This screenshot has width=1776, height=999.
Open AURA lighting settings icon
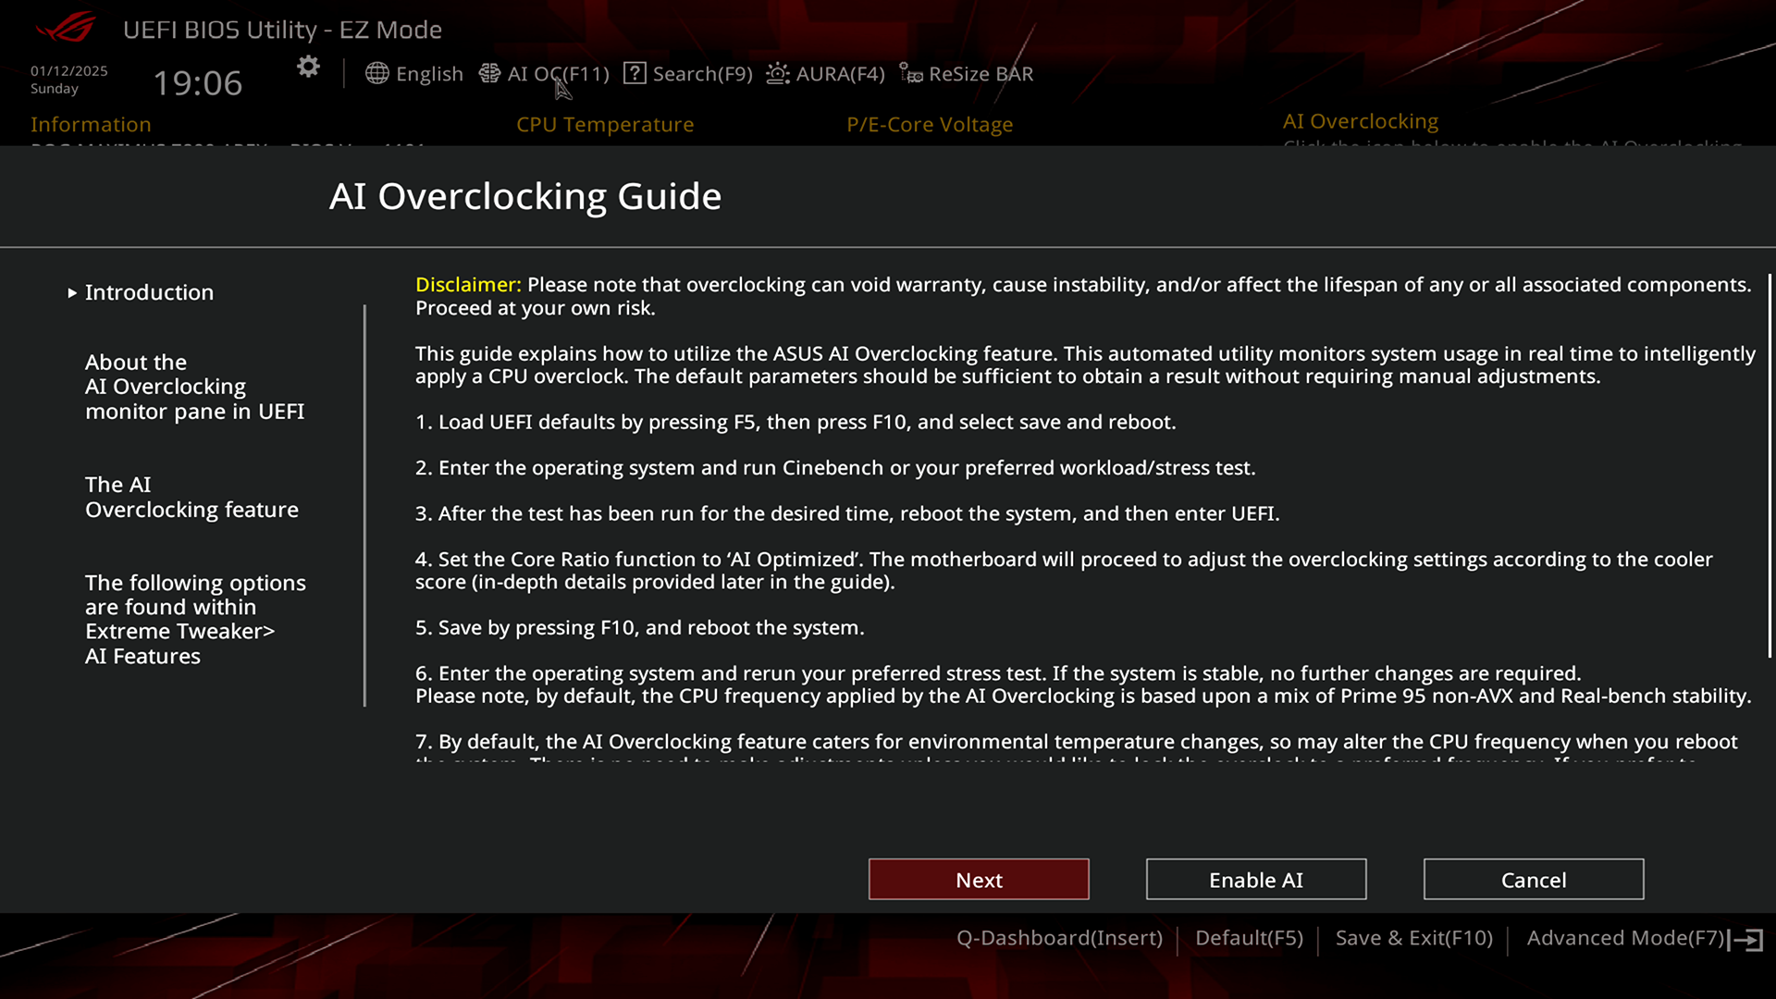778,73
